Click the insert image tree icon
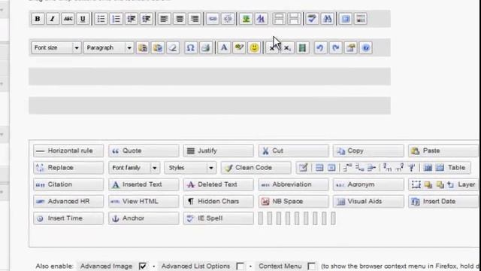Viewport: 481px width, 271px height. point(246,19)
